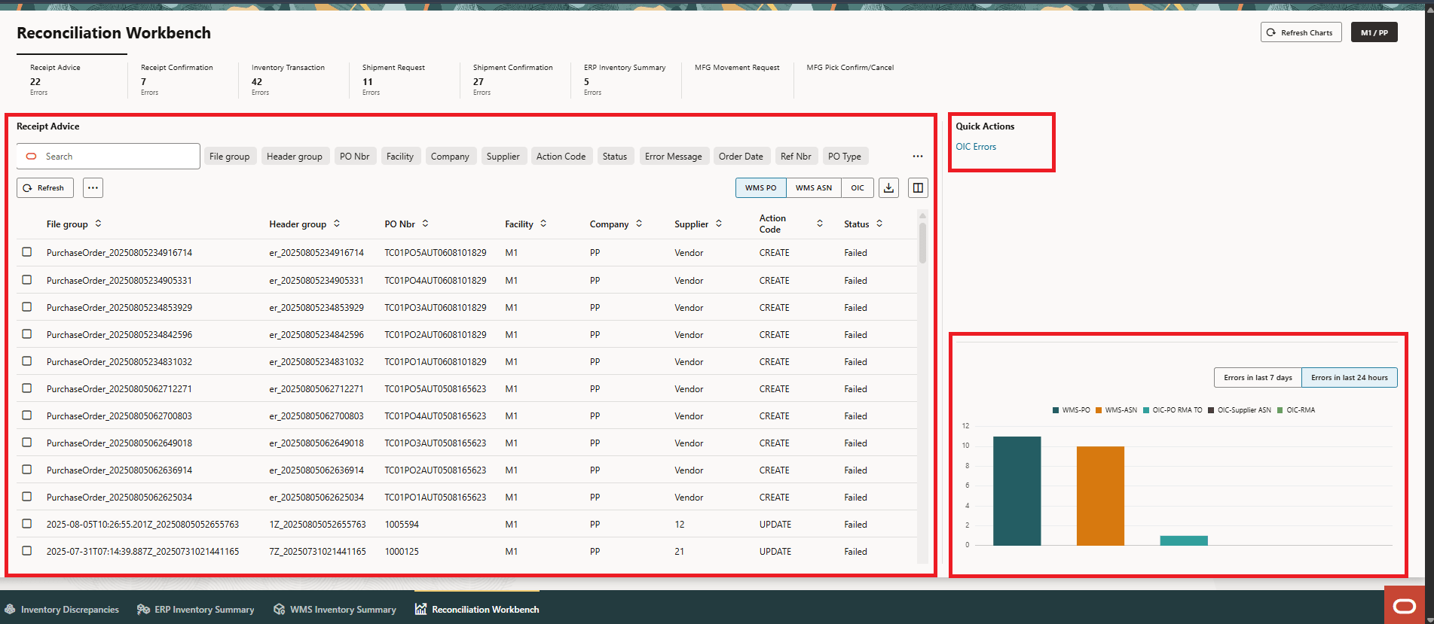Image resolution: width=1434 pixels, height=624 pixels.
Task: Sort table by PO Nbr column
Action: click(x=426, y=224)
